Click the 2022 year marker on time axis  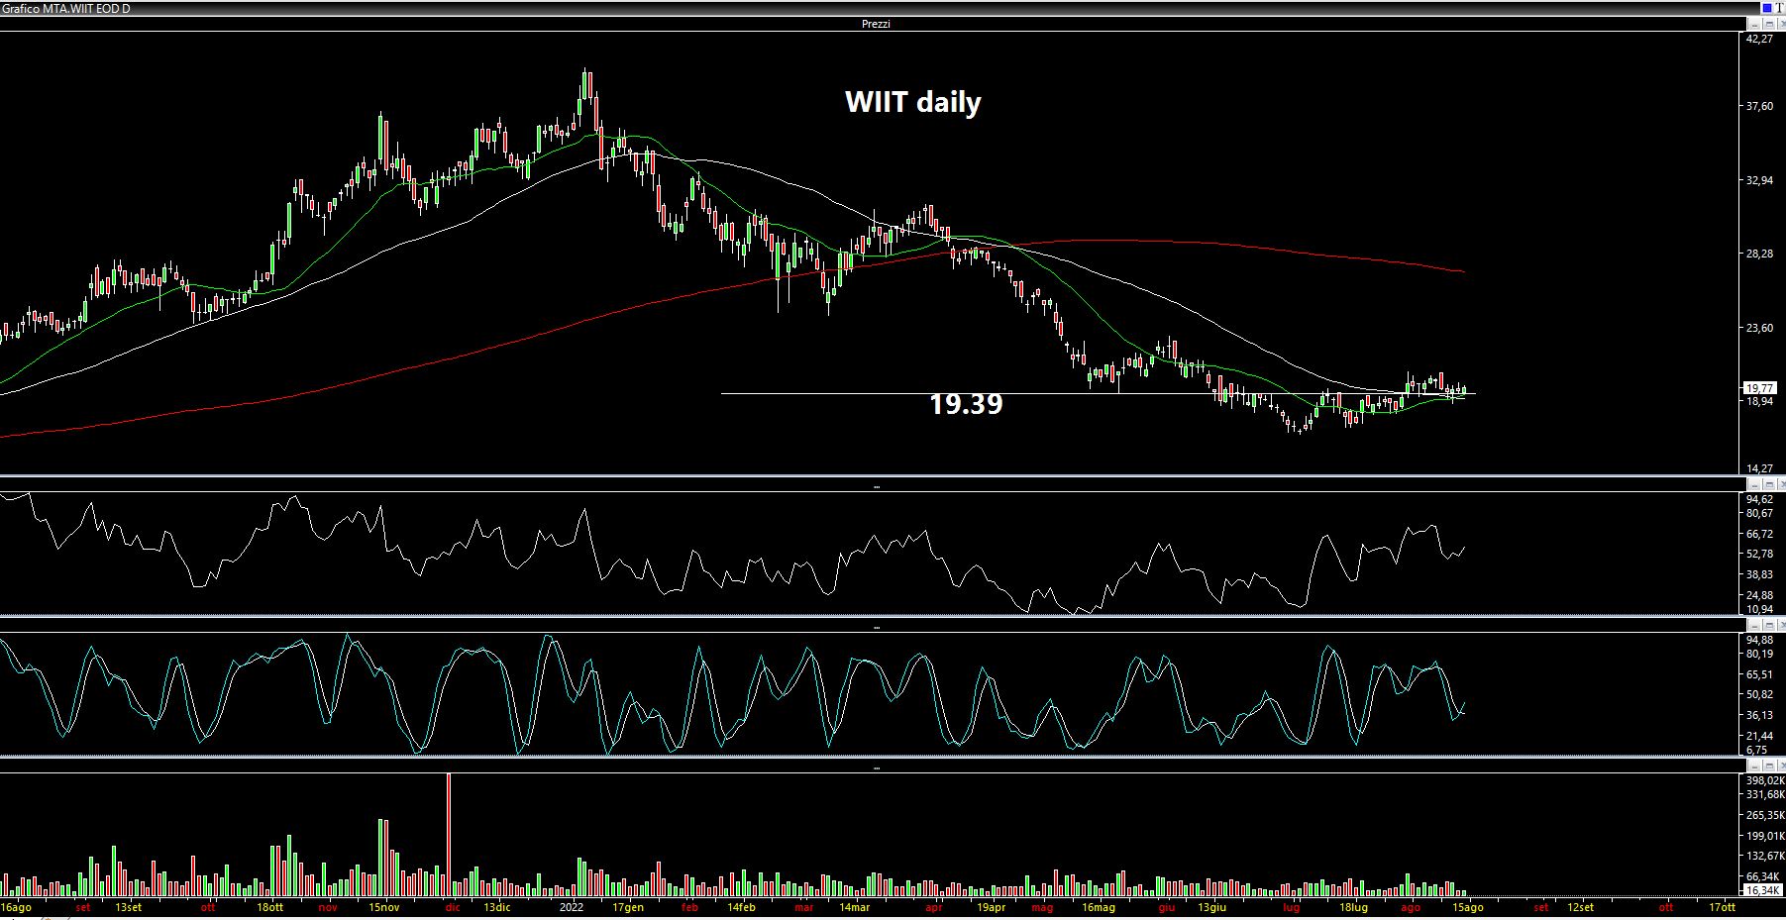click(572, 907)
